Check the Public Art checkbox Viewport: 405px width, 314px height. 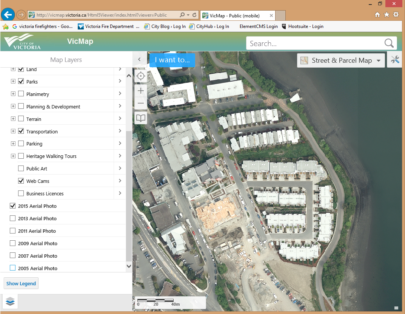(21, 169)
